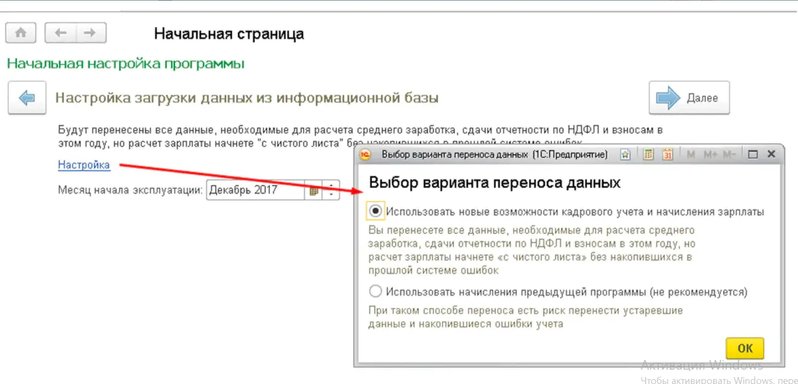798x384 pixels.
Task: Click the M- memory button
Action: pos(729,155)
